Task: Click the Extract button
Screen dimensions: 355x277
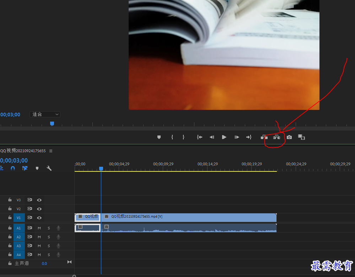Action: click(x=277, y=137)
